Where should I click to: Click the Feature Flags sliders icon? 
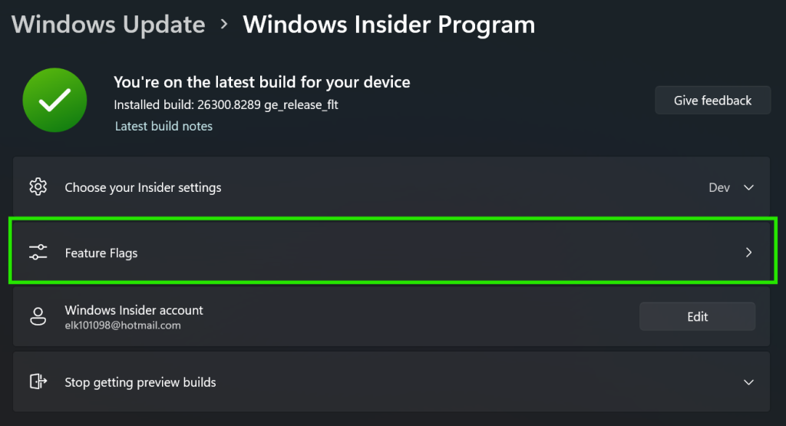(x=38, y=253)
